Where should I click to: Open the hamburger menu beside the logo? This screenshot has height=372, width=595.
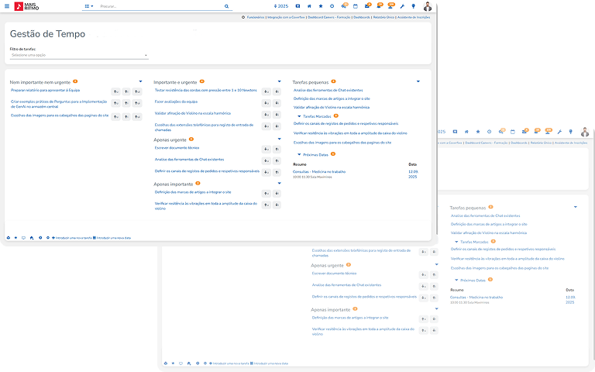(x=7, y=6)
